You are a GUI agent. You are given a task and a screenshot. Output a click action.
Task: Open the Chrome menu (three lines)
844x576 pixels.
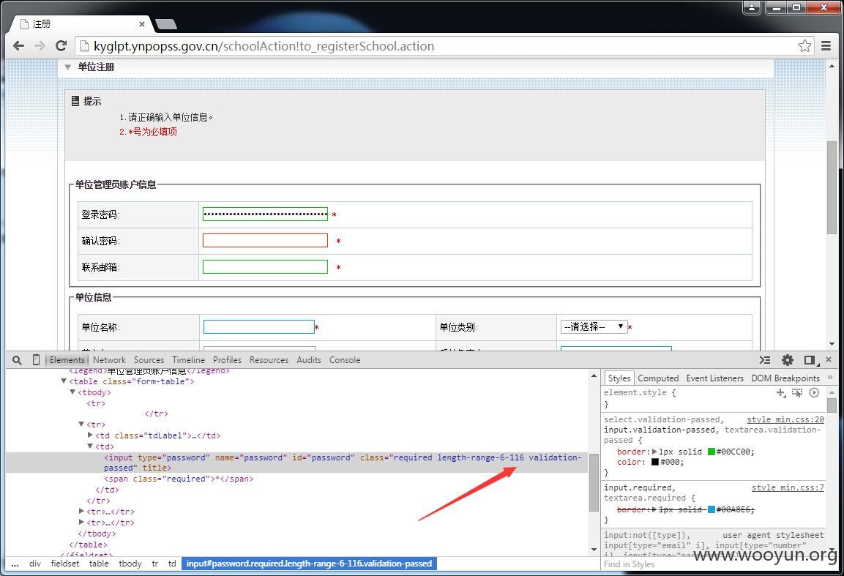point(826,46)
